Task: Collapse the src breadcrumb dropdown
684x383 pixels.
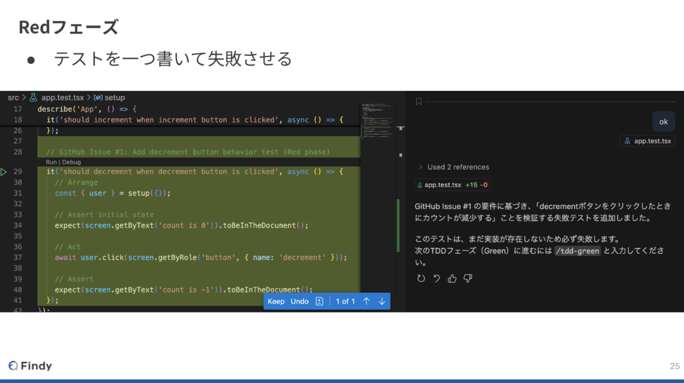Action: click(x=13, y=97)
